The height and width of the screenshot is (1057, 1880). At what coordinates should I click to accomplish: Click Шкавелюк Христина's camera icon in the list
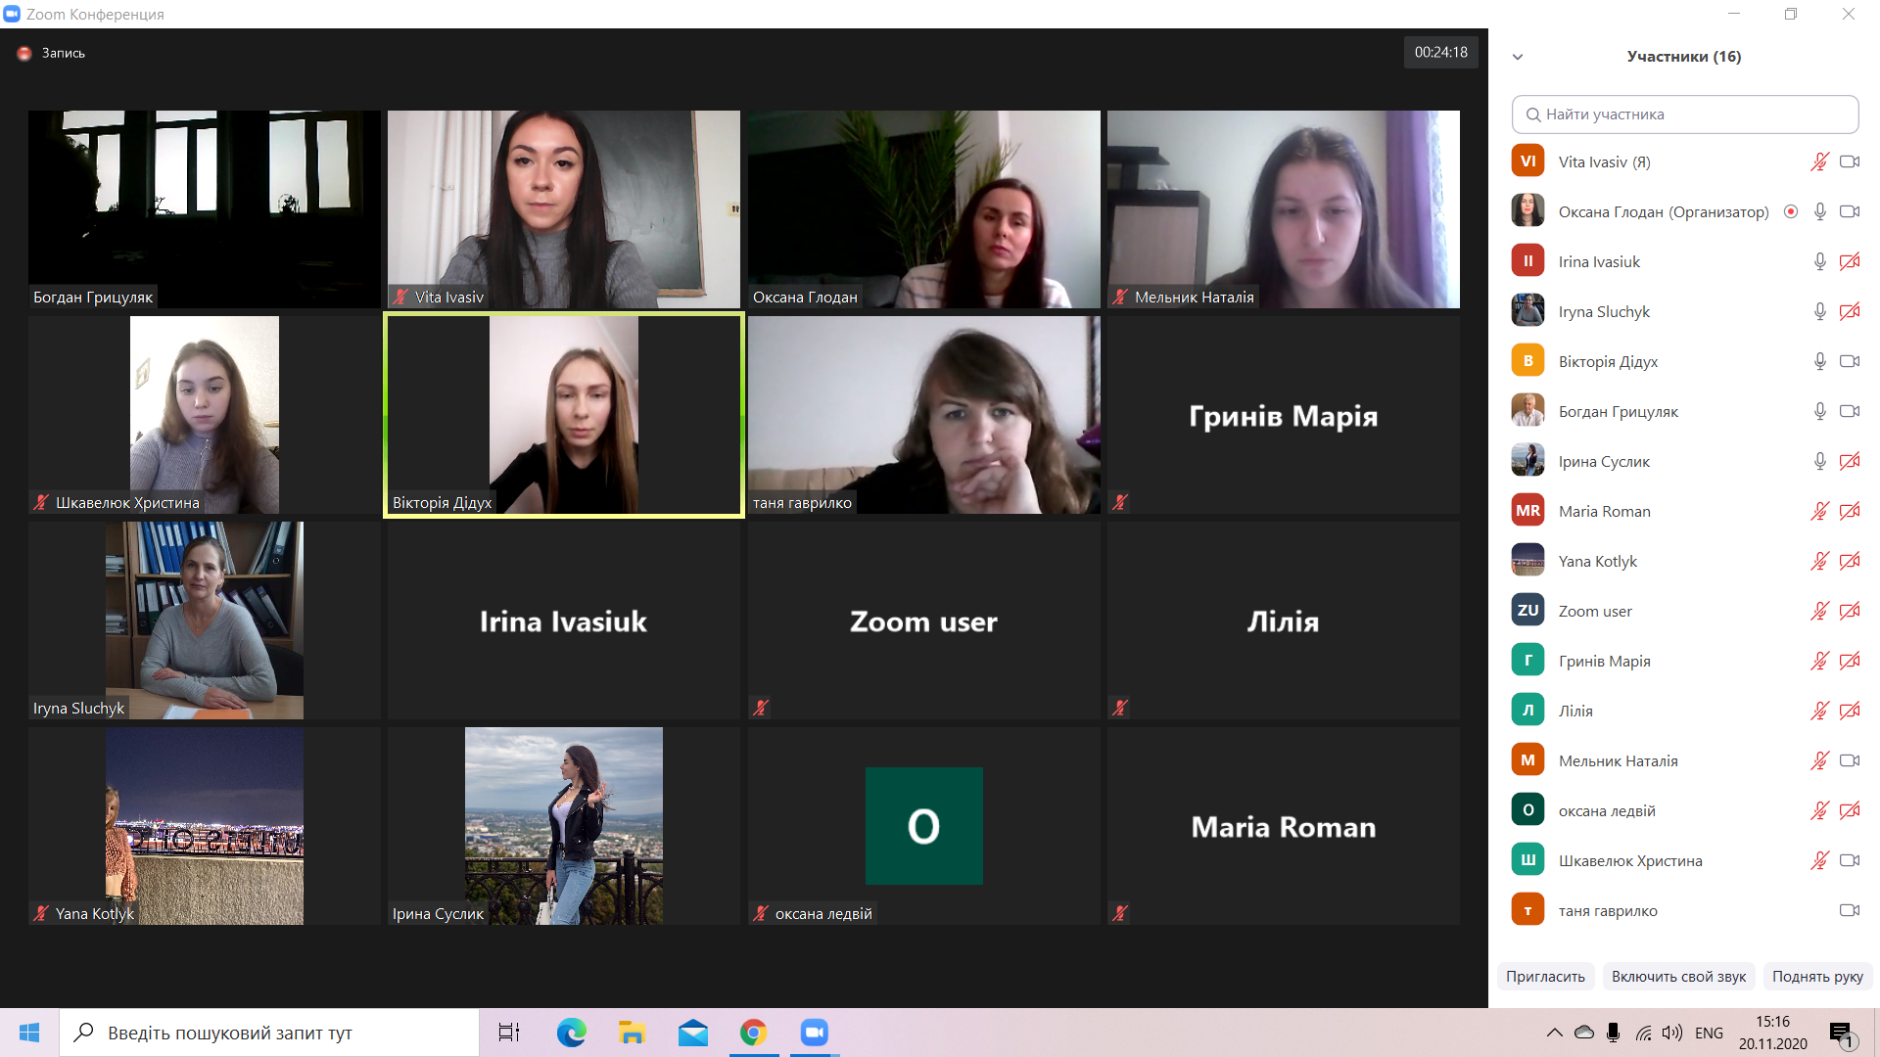[x=1849, y=860]
